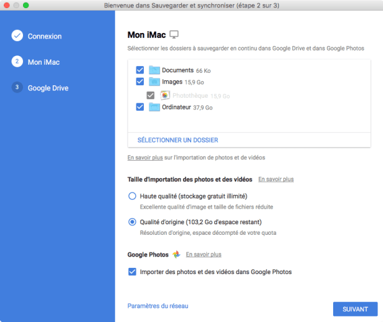Open the Google Drive step label
This screenshot has height=322, width=383.
click(x=48, y=88)
